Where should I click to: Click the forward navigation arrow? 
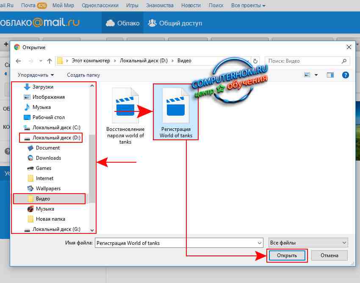click(31, 61)
